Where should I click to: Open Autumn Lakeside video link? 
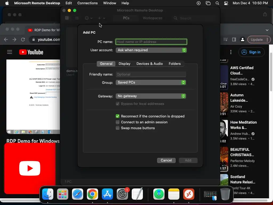239,98
